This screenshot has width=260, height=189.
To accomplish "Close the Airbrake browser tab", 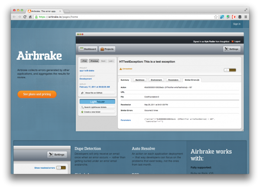I will 60,11.
